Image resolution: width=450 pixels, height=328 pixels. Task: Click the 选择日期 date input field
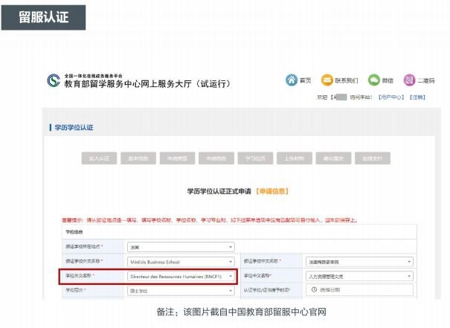click(x=359, y=290)
